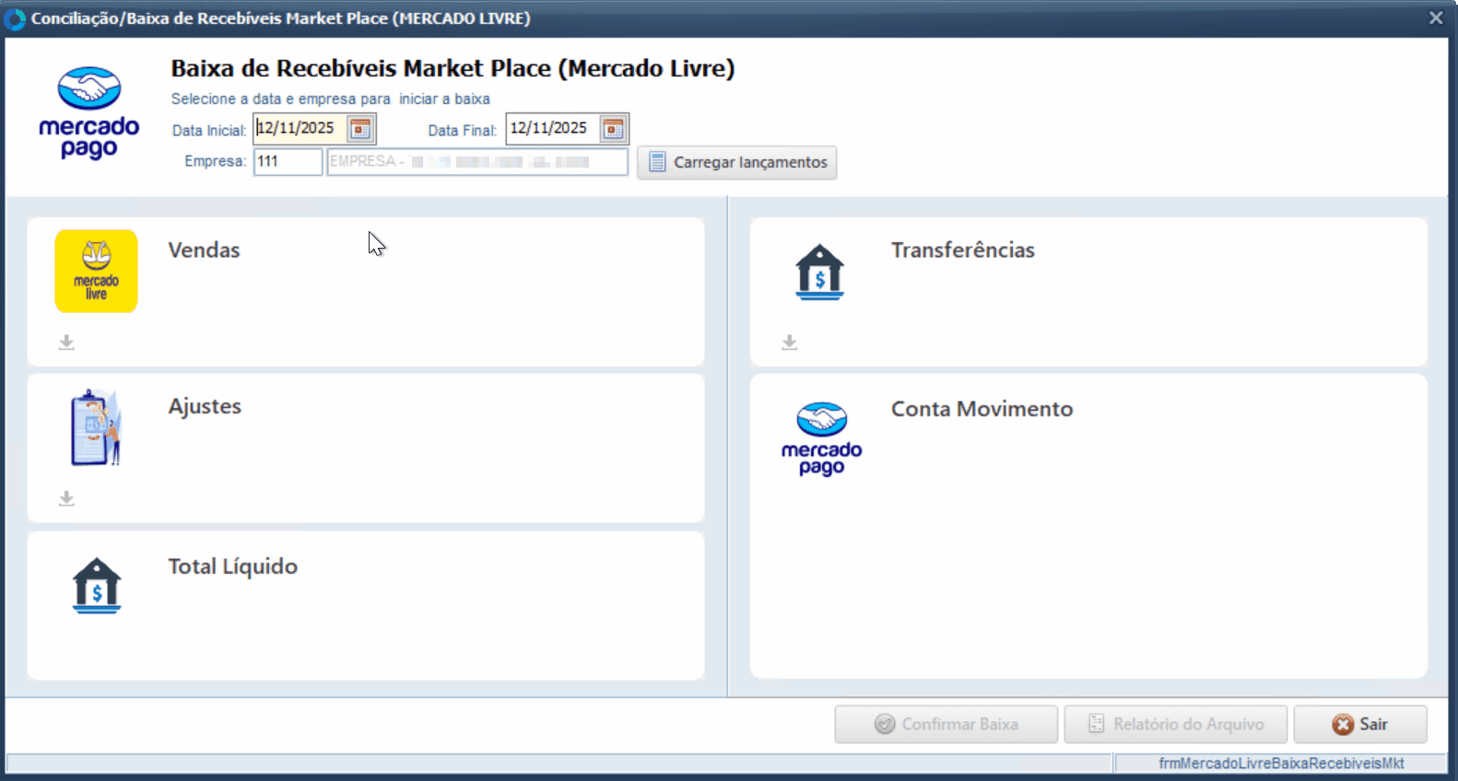Click the Empresa name display field
Viewport: 1458px width, 781px height.
(476, 162)
